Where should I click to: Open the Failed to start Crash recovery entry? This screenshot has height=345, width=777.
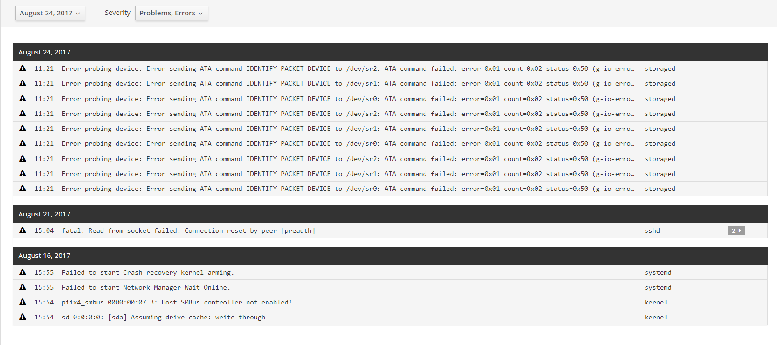click(x=148, y=272)
